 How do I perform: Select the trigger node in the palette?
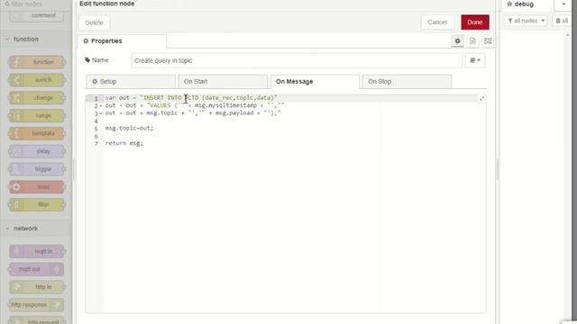pyautogui.click(x=37, y=169)
